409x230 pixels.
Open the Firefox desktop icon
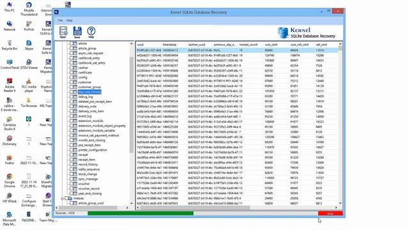[10, 160]
